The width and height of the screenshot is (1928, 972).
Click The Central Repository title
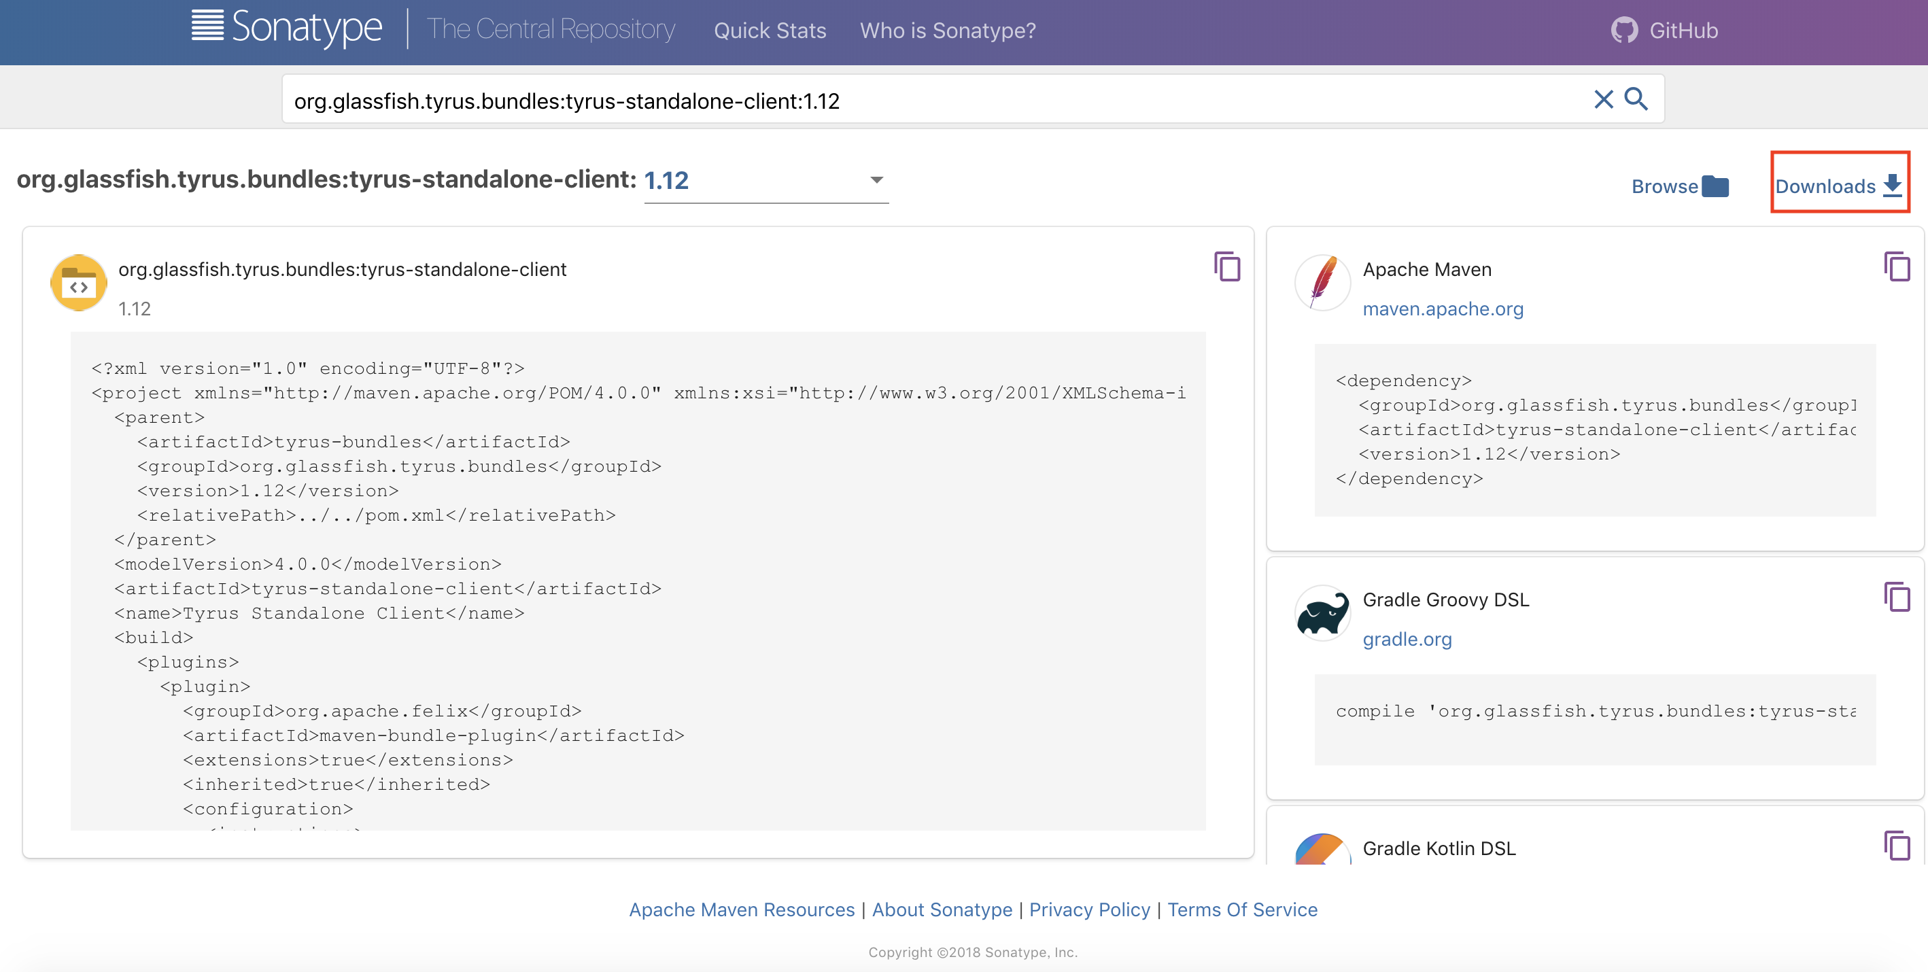[x=550, y=29]
